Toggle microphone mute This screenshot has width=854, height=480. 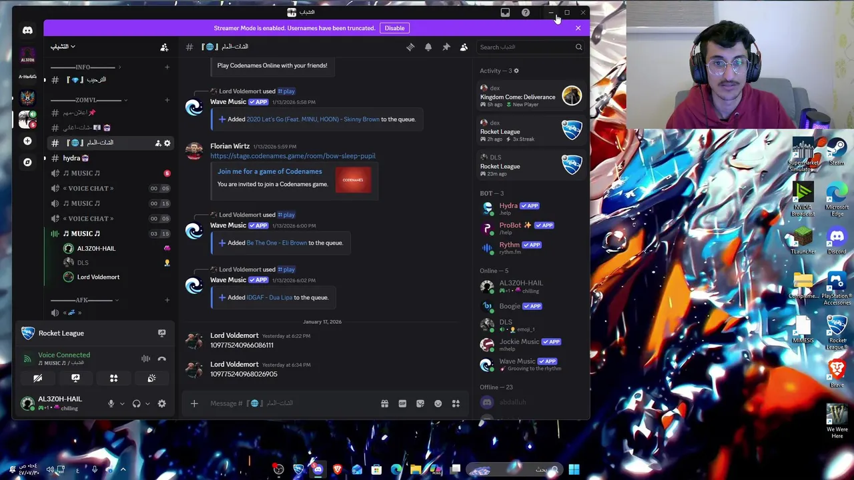pyautogui.click(x=111, y=403)
